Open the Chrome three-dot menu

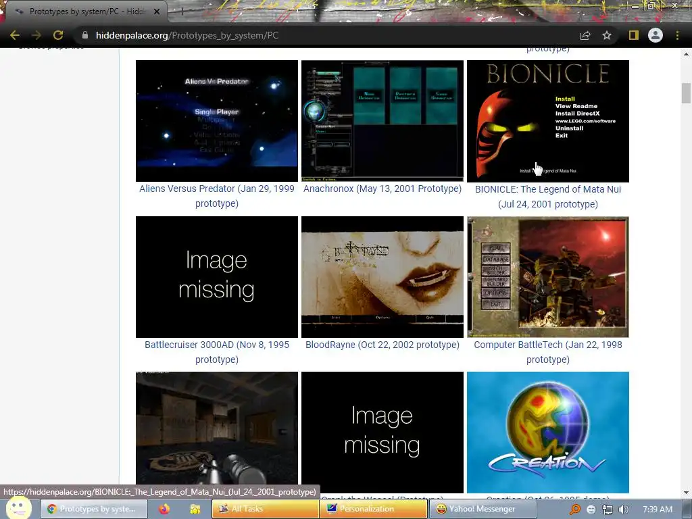tap(677, 35)
